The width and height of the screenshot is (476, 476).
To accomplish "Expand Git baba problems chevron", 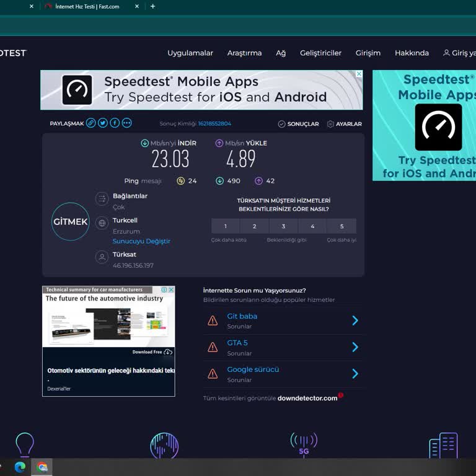I will (x=355, y=320).
